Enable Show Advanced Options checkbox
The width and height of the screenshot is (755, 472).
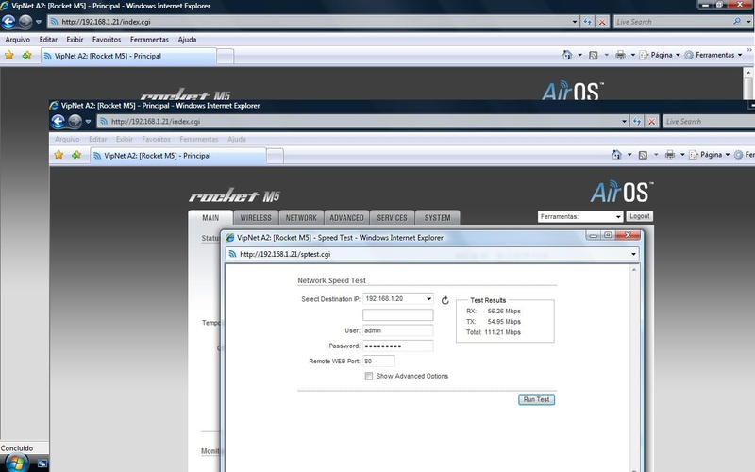pyautogui.click(x=369, y=376)
